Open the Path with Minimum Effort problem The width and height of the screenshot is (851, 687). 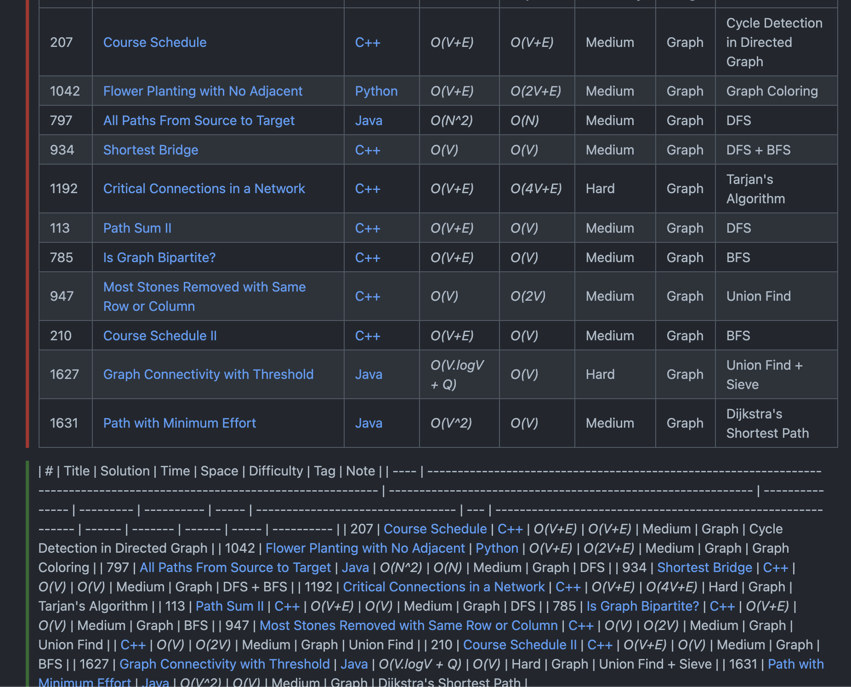(x=180, y=423)
